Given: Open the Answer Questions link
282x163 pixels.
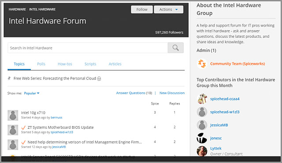Looking at the screenshot, I should (130, 93).
